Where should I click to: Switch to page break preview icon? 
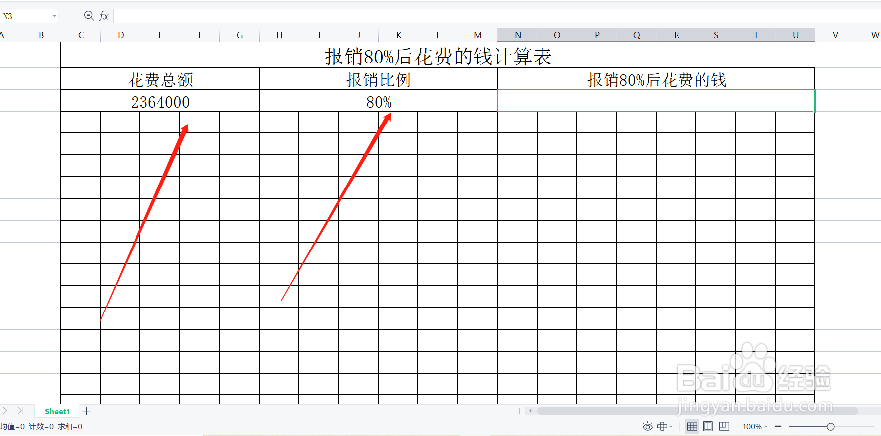[x=724, y=426]
